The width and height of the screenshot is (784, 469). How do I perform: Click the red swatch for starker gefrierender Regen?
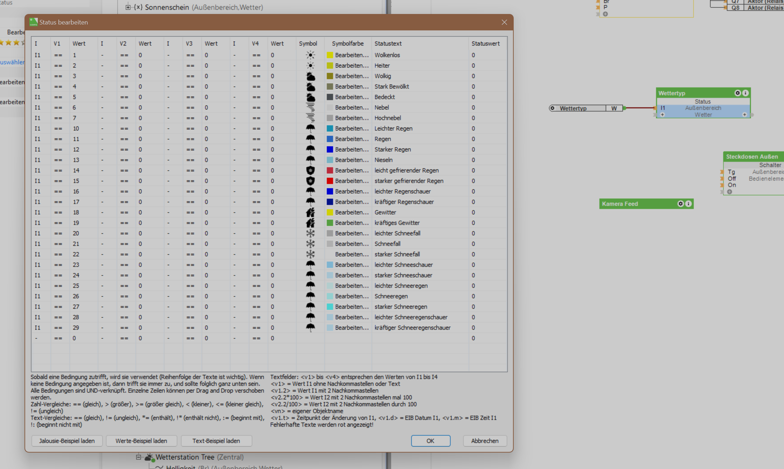coord(329,181)
